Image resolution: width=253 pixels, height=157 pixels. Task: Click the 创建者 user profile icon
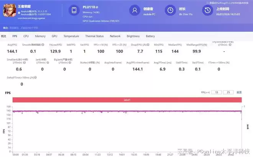[x=133, y=11]
